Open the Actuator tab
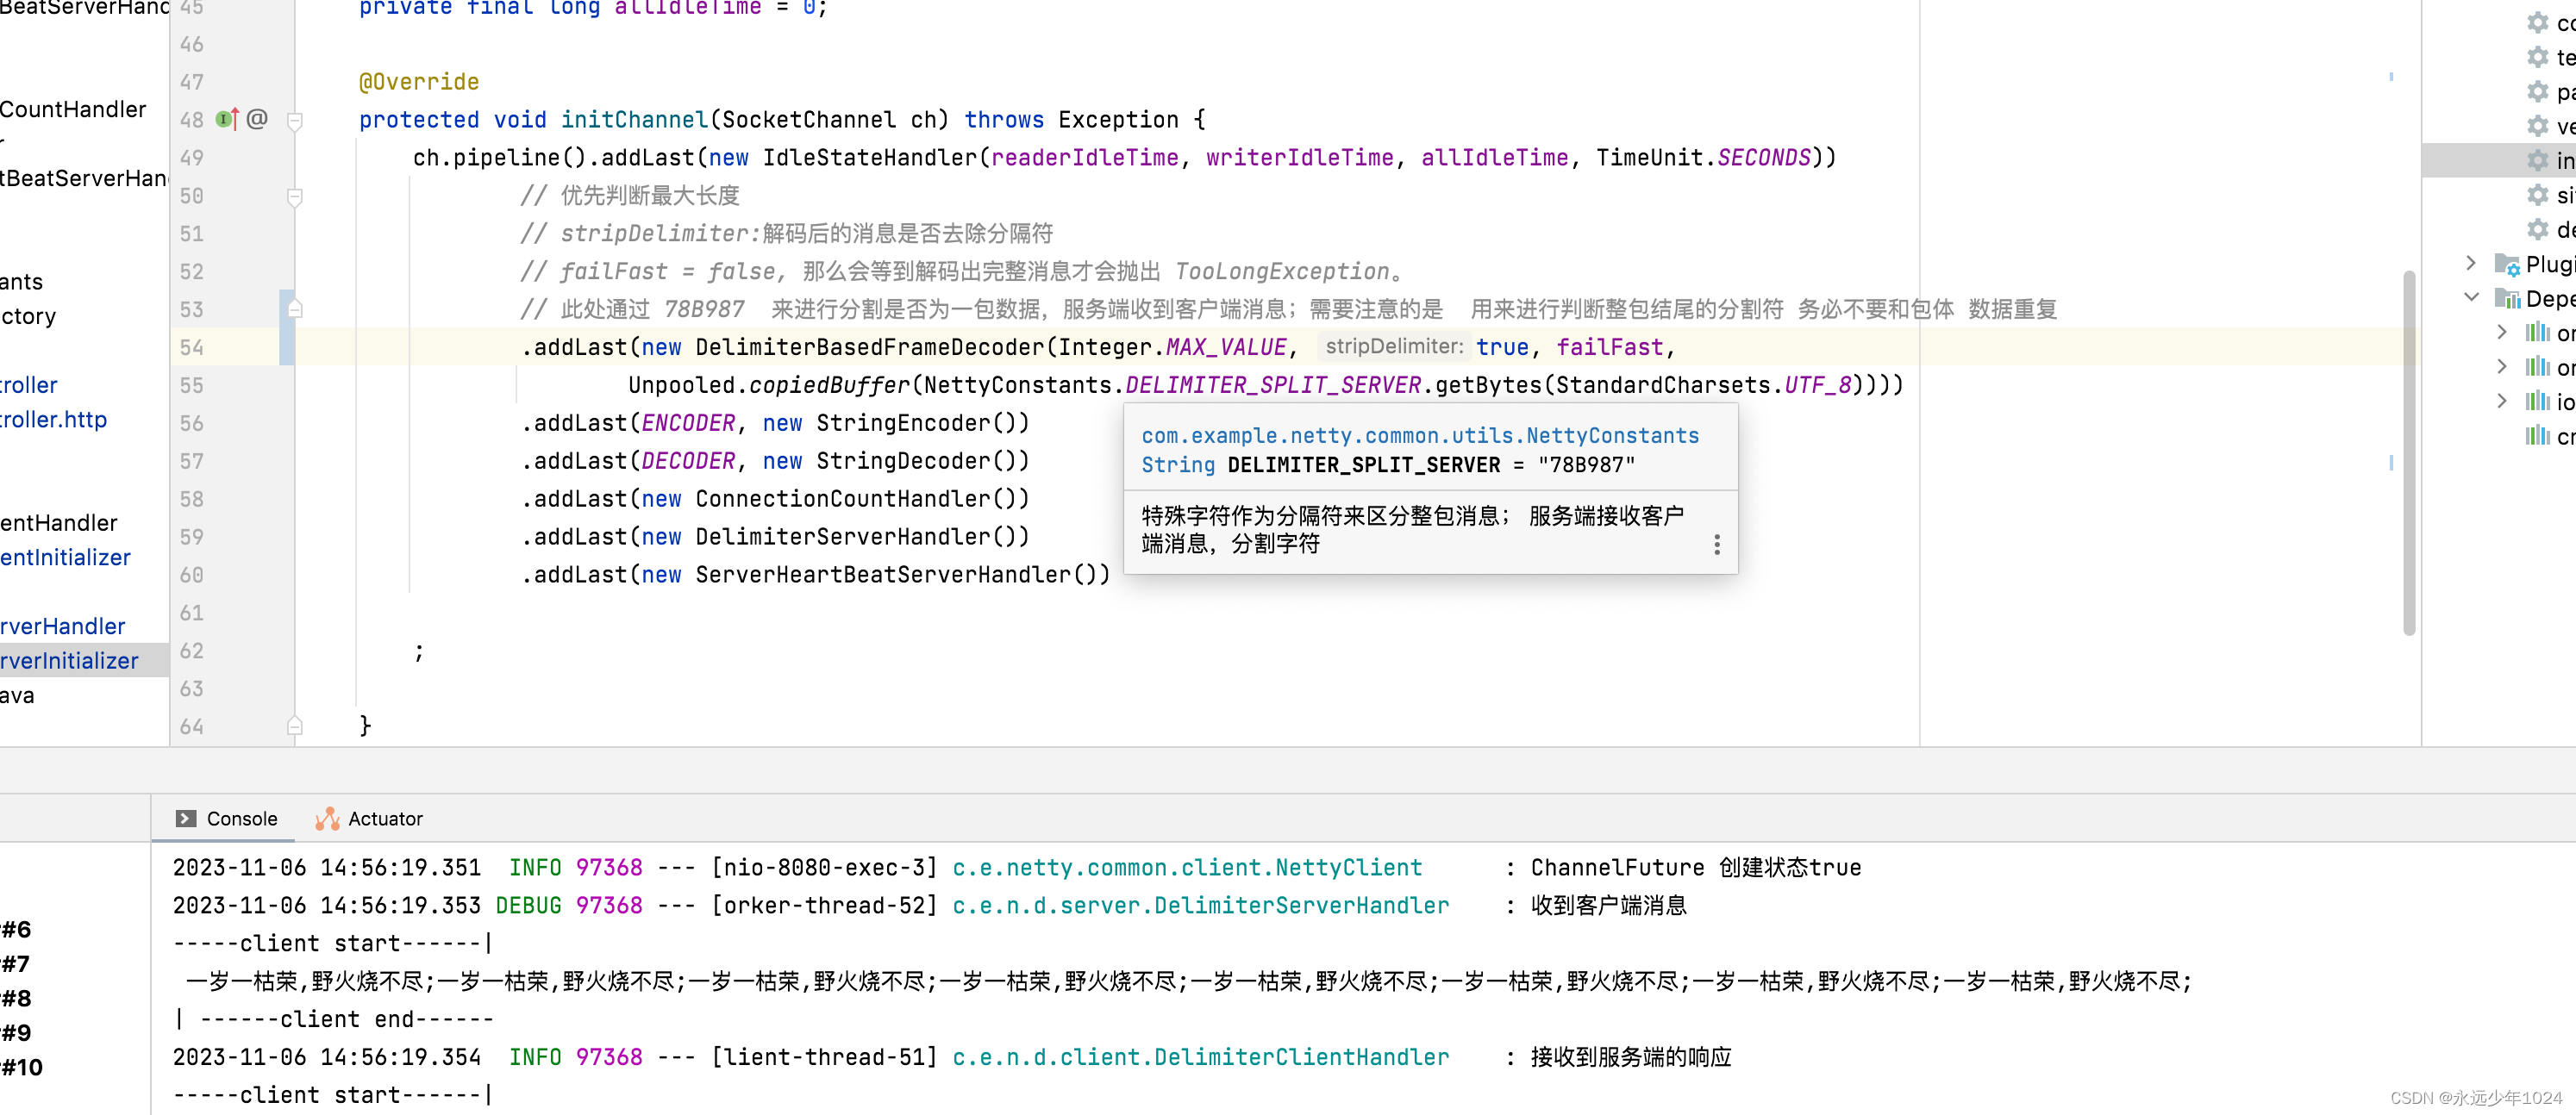The width and height of the screenshot is (2576, 1115). [370, 819]
